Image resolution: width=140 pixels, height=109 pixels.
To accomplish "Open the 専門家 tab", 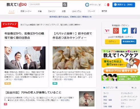I will [x=104, y=11].
